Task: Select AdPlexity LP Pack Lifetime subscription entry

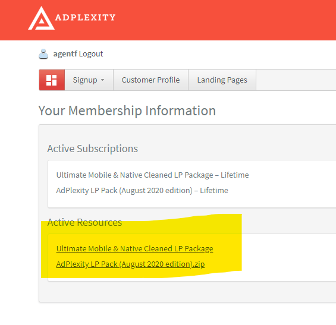Action: (142, 191)
